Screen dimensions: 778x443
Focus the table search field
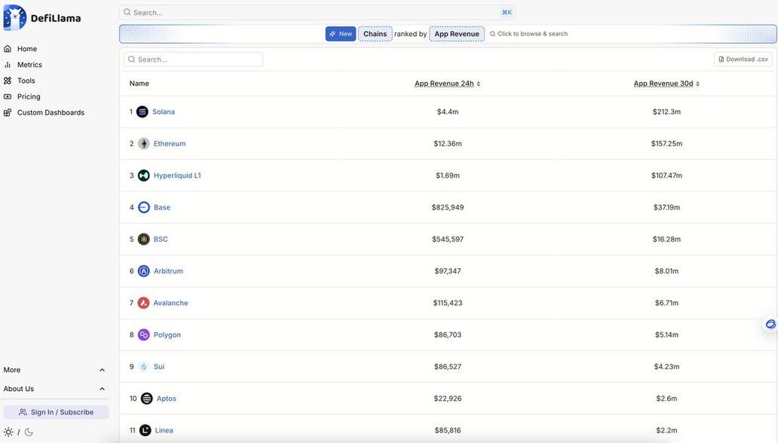194,59
